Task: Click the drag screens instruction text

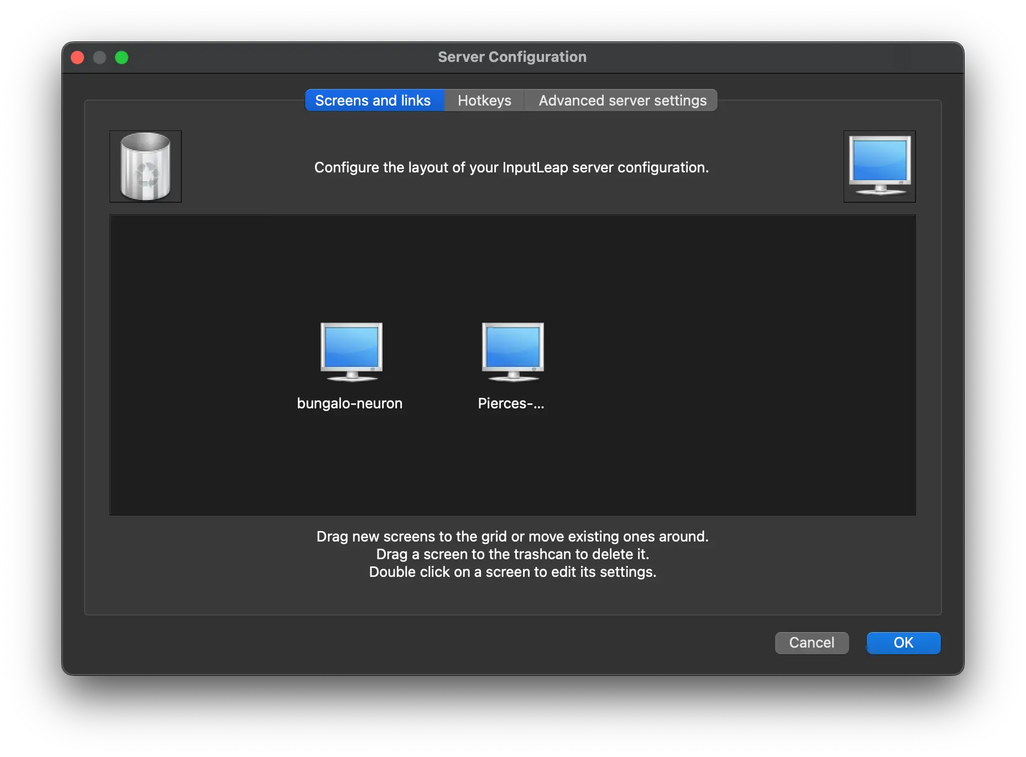Action: (512, 536)
